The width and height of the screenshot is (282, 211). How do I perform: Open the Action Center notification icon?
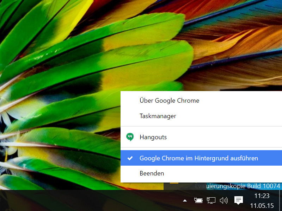pos(239,200)
